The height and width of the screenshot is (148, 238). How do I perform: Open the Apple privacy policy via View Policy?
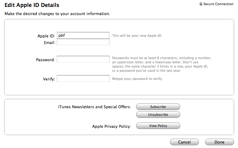coord(158,126)
